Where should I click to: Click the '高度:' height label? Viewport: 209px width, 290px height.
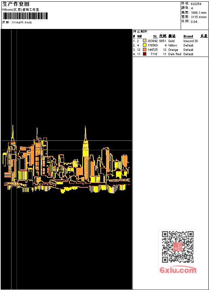[x=185, y=12]
